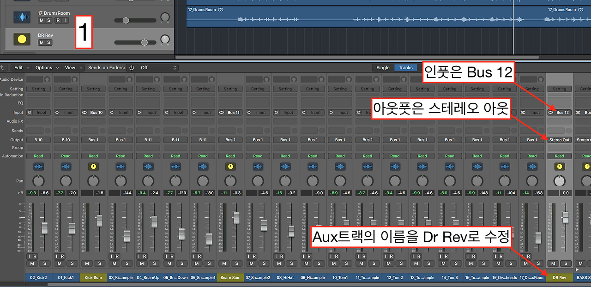Click the Snare Sum yellow aux icon
Image resolution: width=591 pixels, height=287 pixels.
(x=230, y=167)
